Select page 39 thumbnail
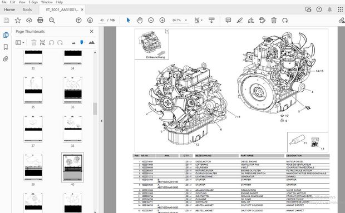The image size is (345, 213). (x=33, y=167)
